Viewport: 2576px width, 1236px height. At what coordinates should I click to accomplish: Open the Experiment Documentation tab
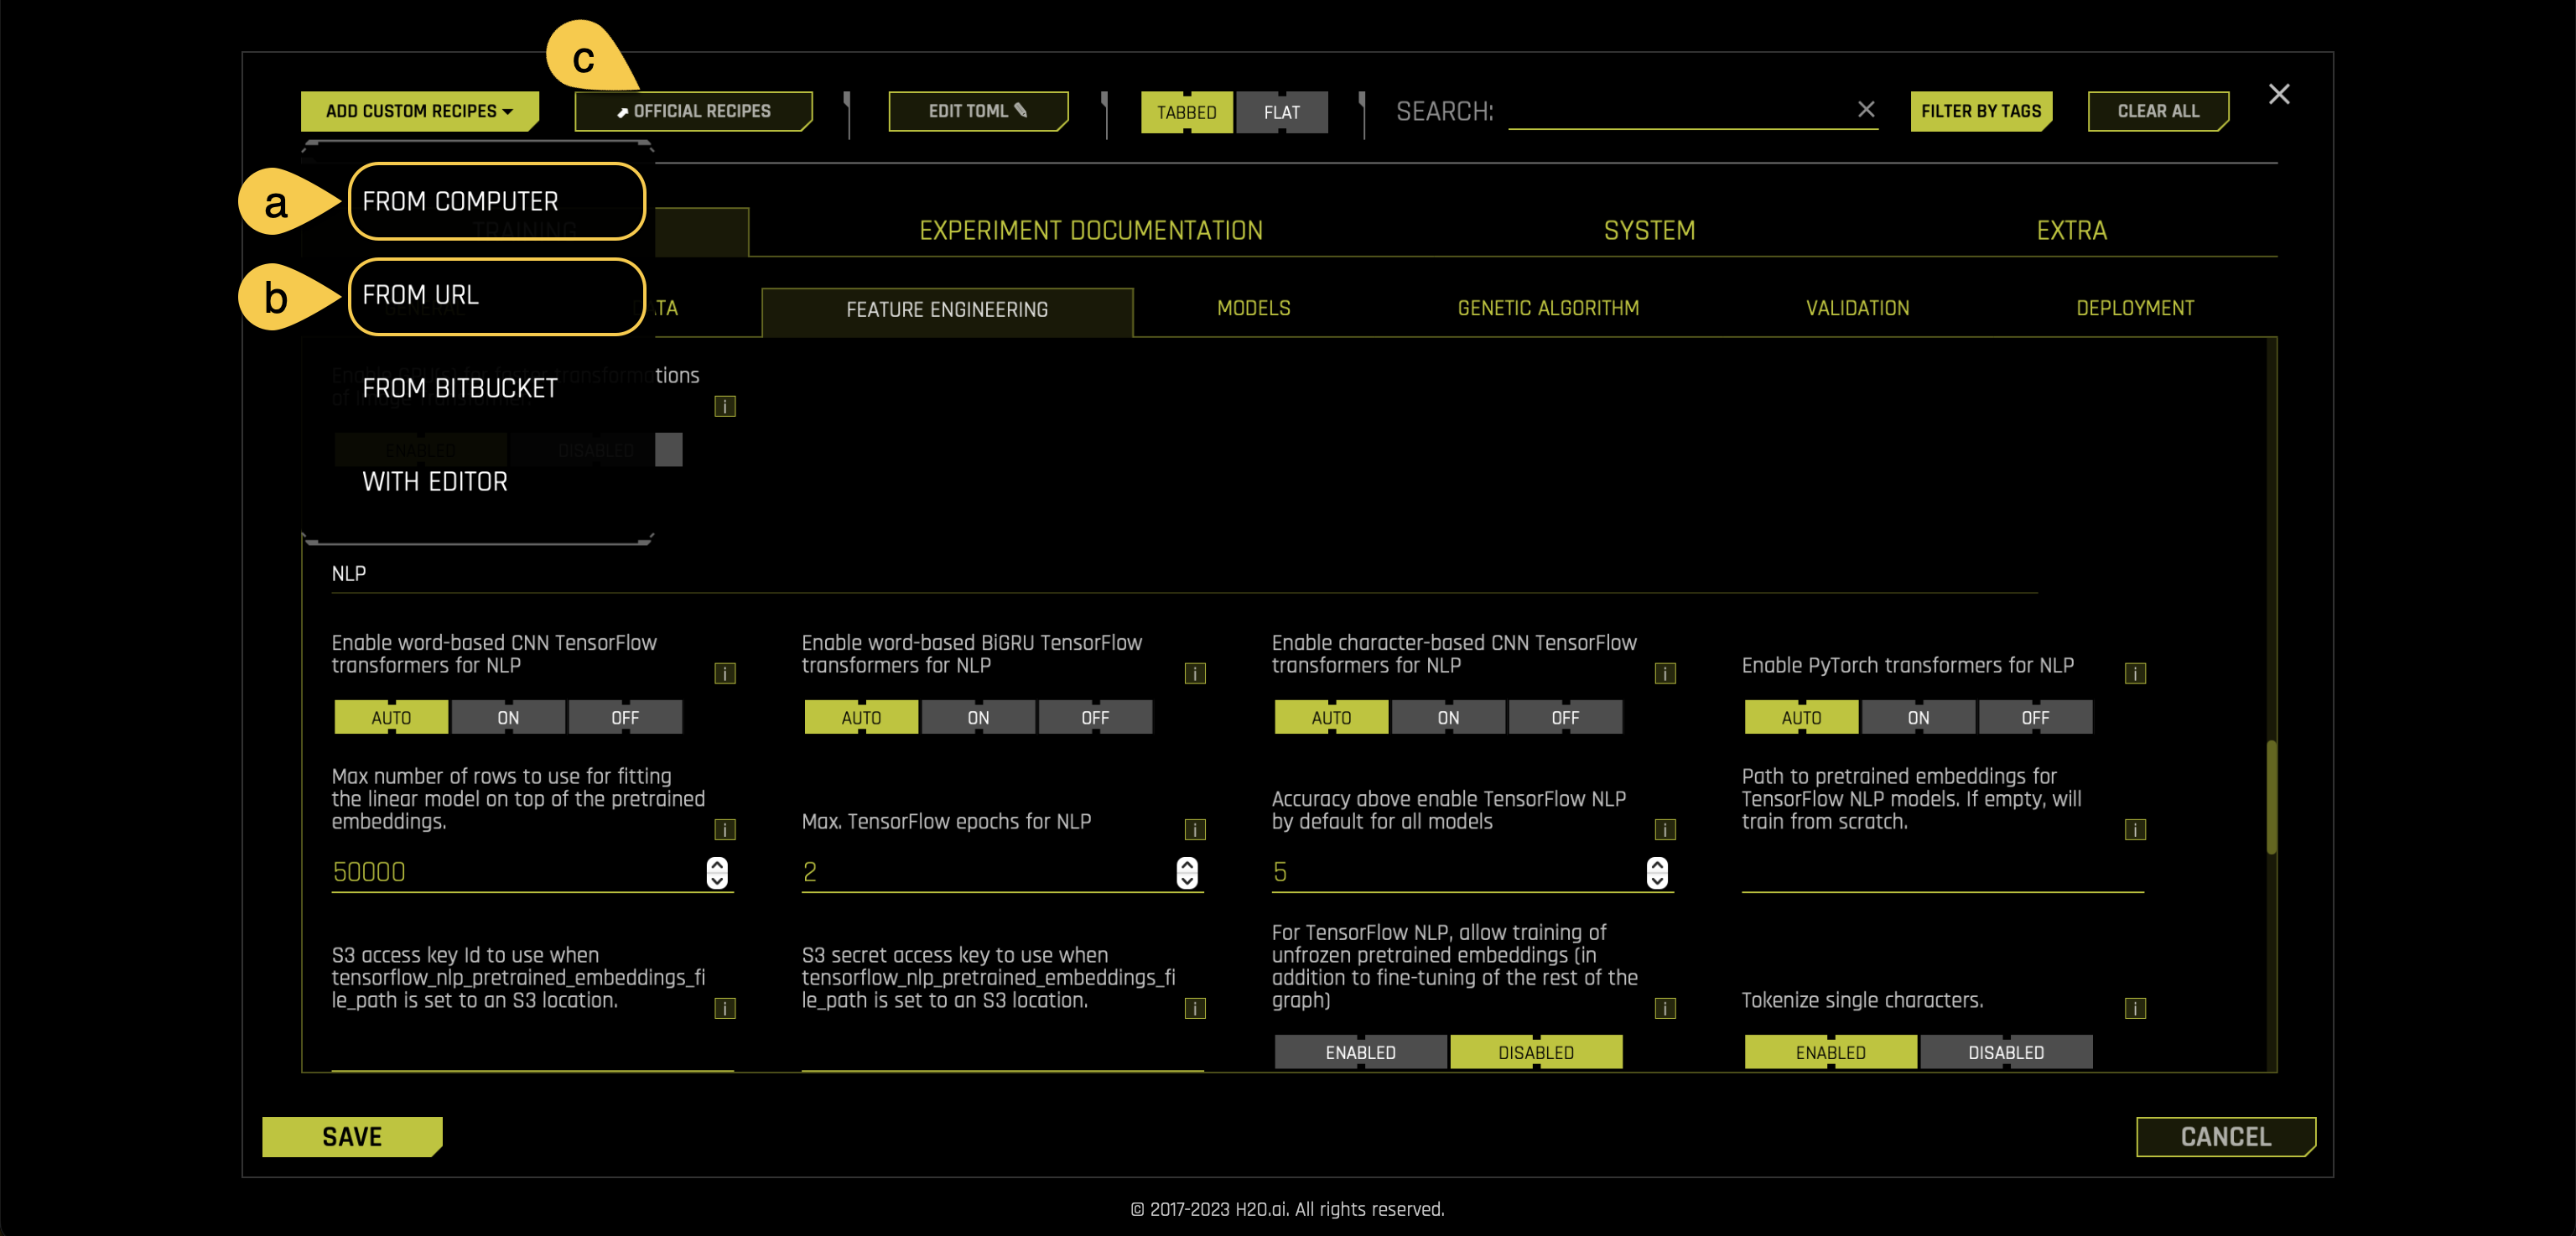(1091, 231)
